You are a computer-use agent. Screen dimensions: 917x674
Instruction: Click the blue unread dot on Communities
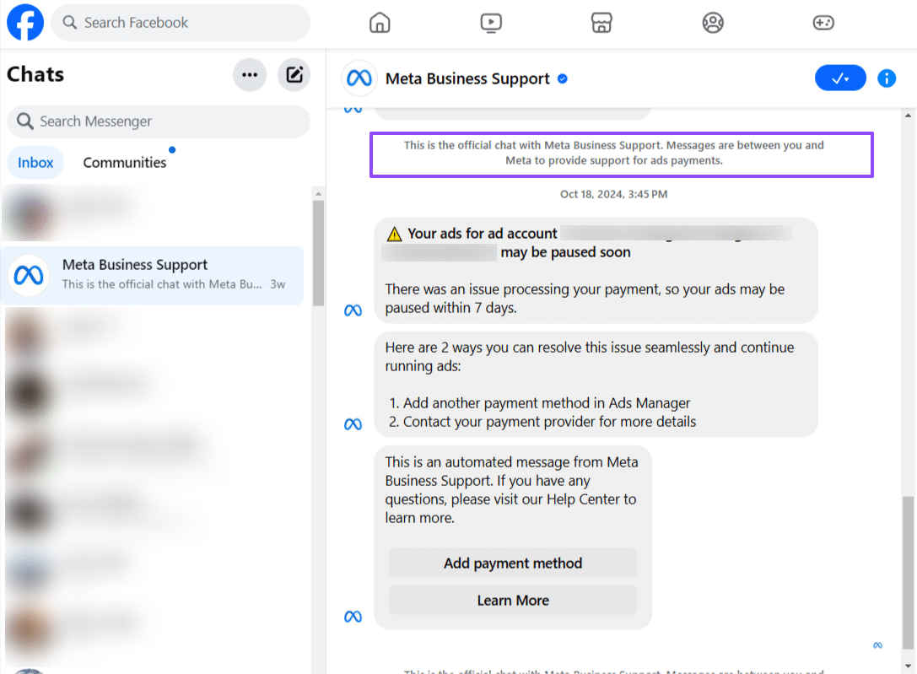pos(172,149)
